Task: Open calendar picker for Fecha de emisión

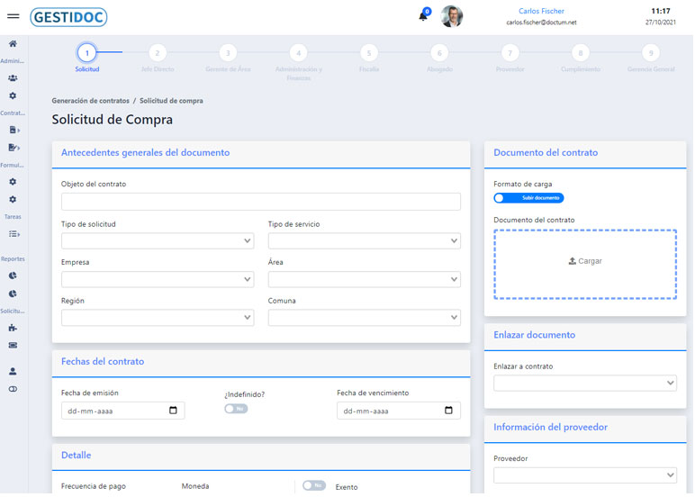Action: (173, 411)
